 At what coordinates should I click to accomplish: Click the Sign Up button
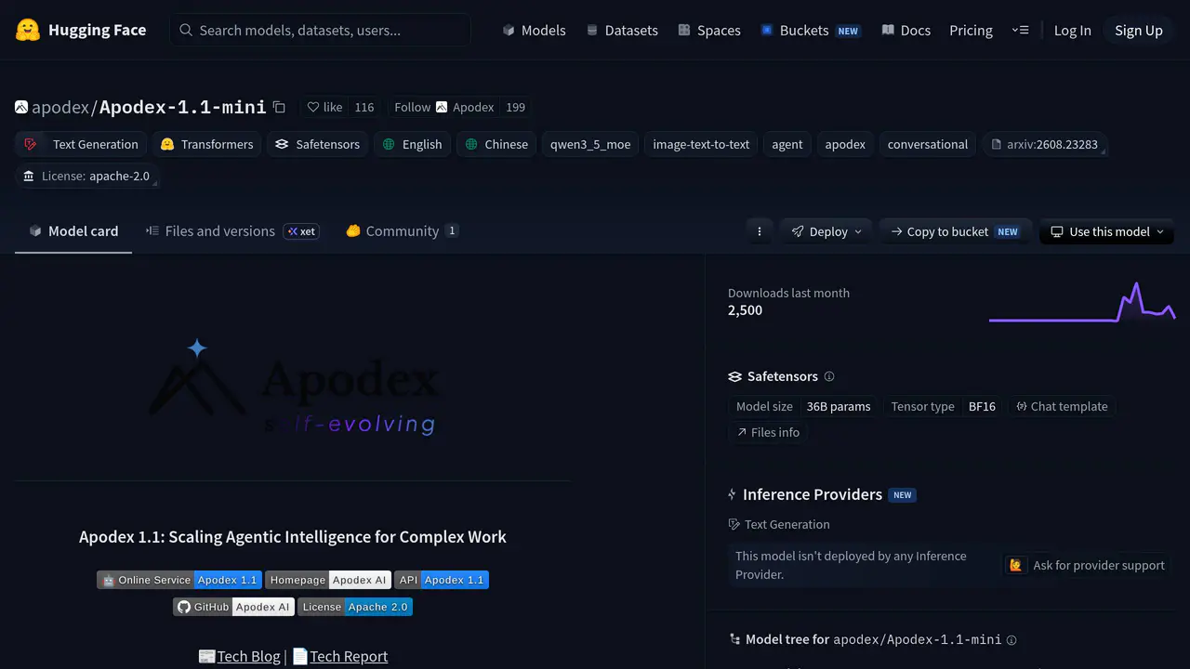(x=1139, y=30)
